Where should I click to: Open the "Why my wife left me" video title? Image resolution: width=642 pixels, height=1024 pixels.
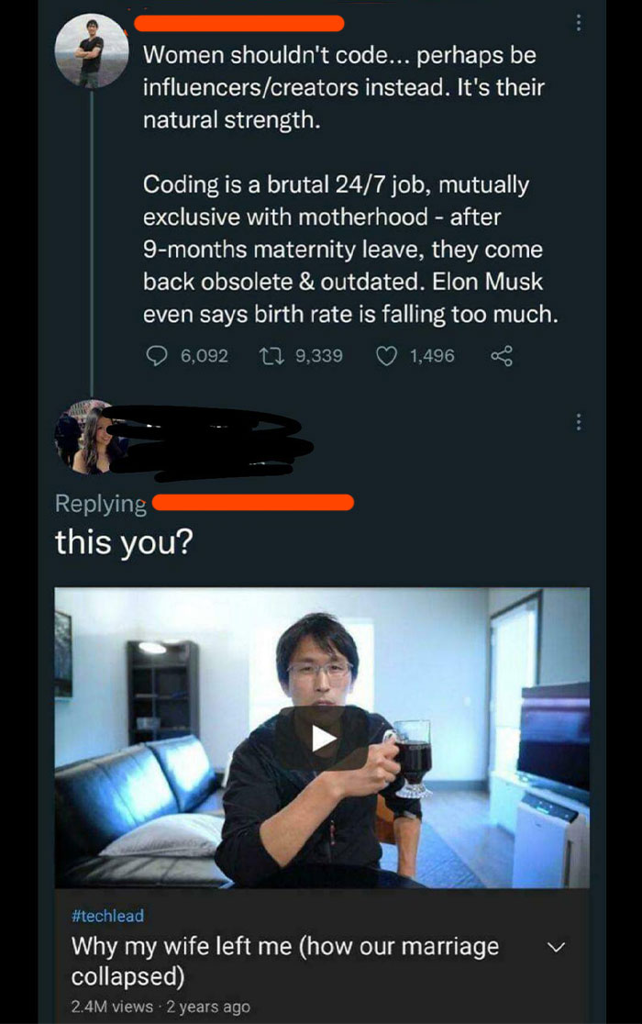pyautogui.click(x=284, y=959)
